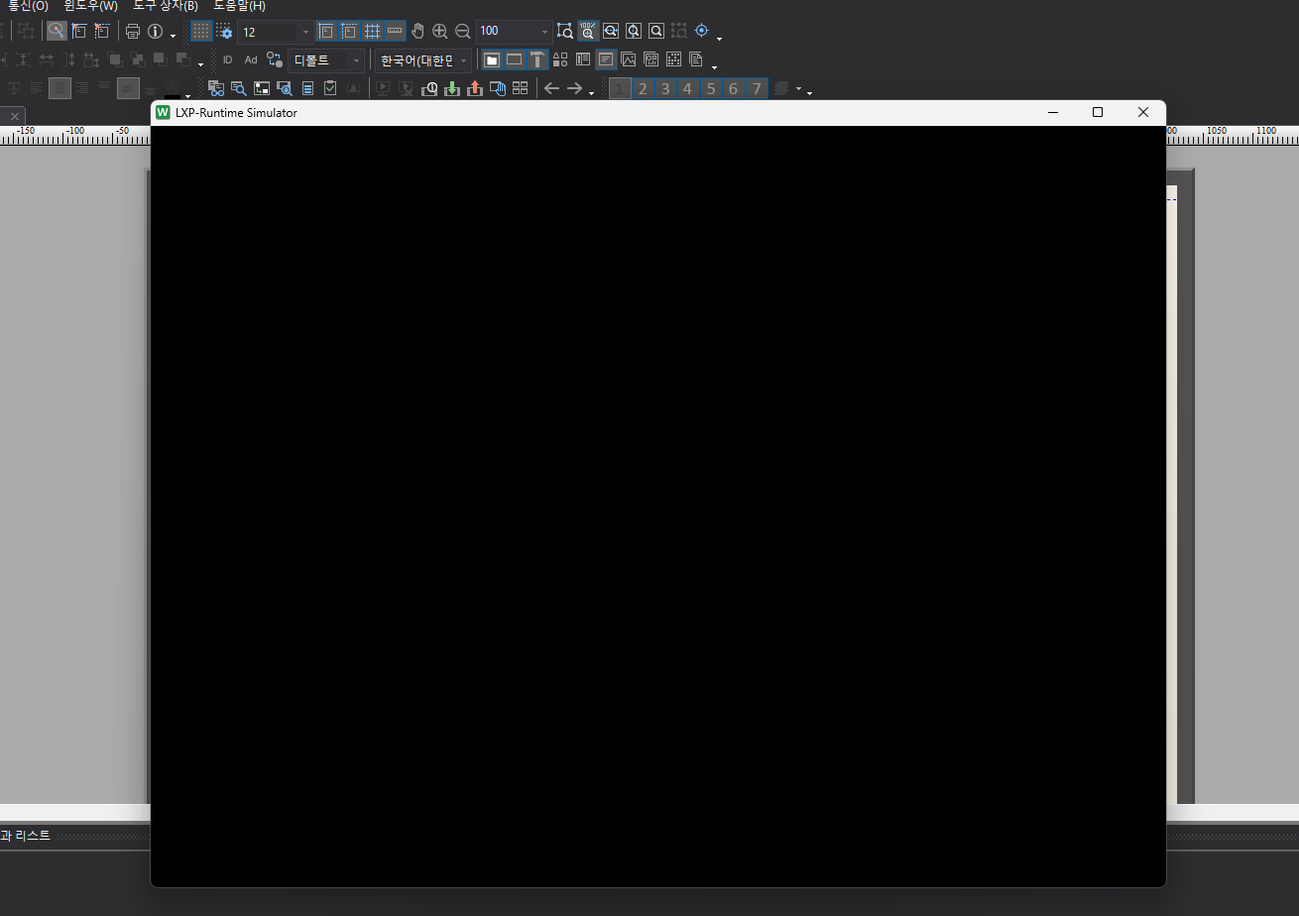
Task: Toggle the ruler display button
Action: coord(395,31)
